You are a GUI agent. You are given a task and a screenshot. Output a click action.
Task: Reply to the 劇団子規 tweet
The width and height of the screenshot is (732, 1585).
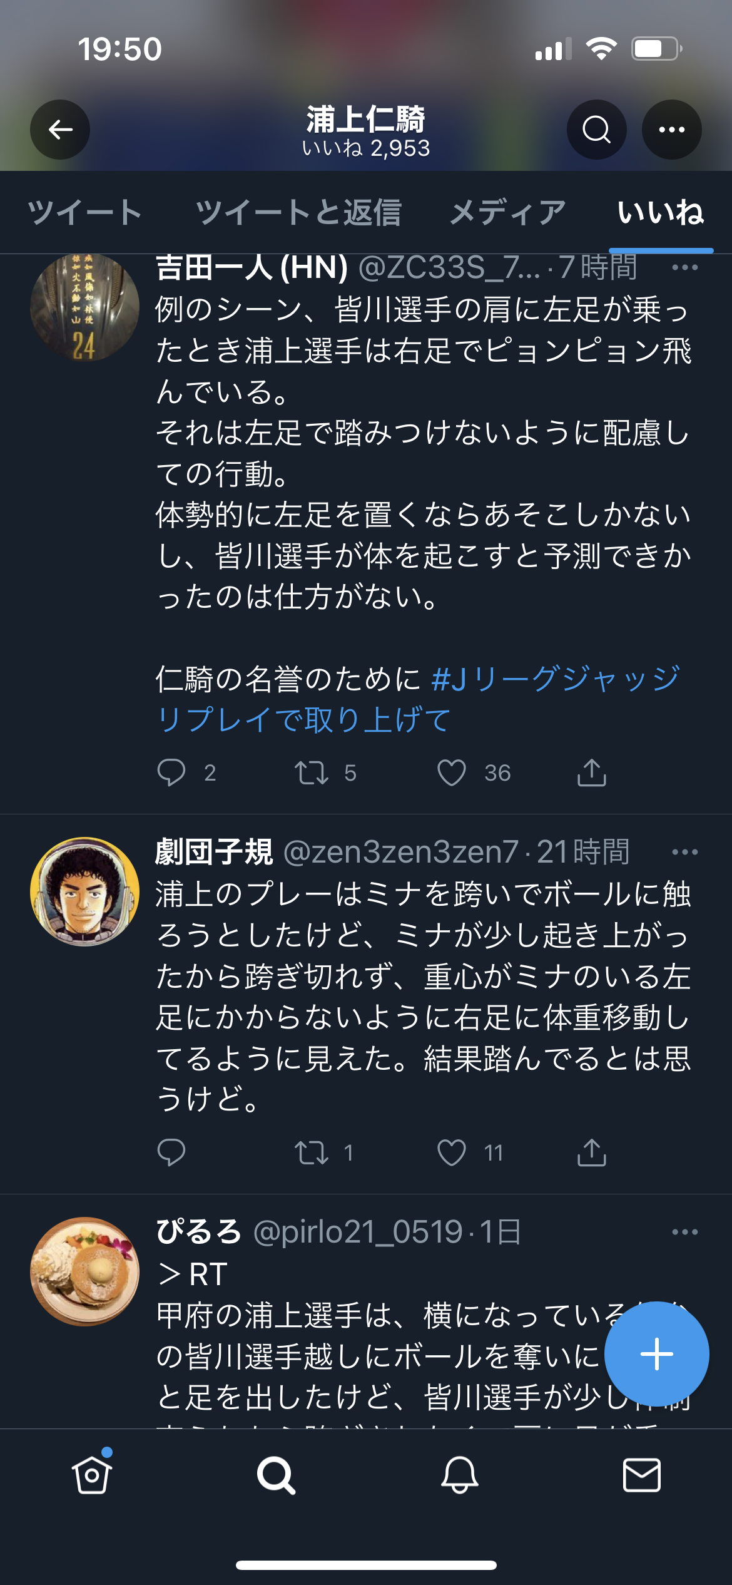[x=171, y=1152]
